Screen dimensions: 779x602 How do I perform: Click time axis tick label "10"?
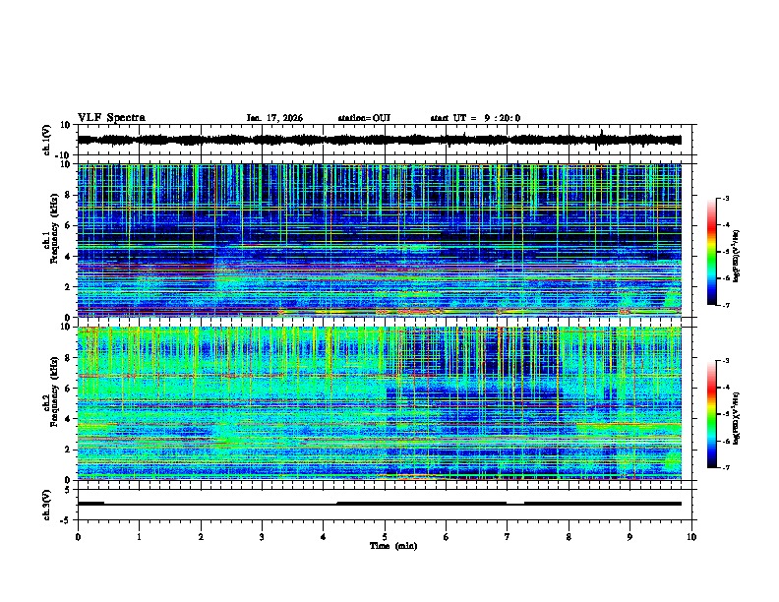click(691, 537)
